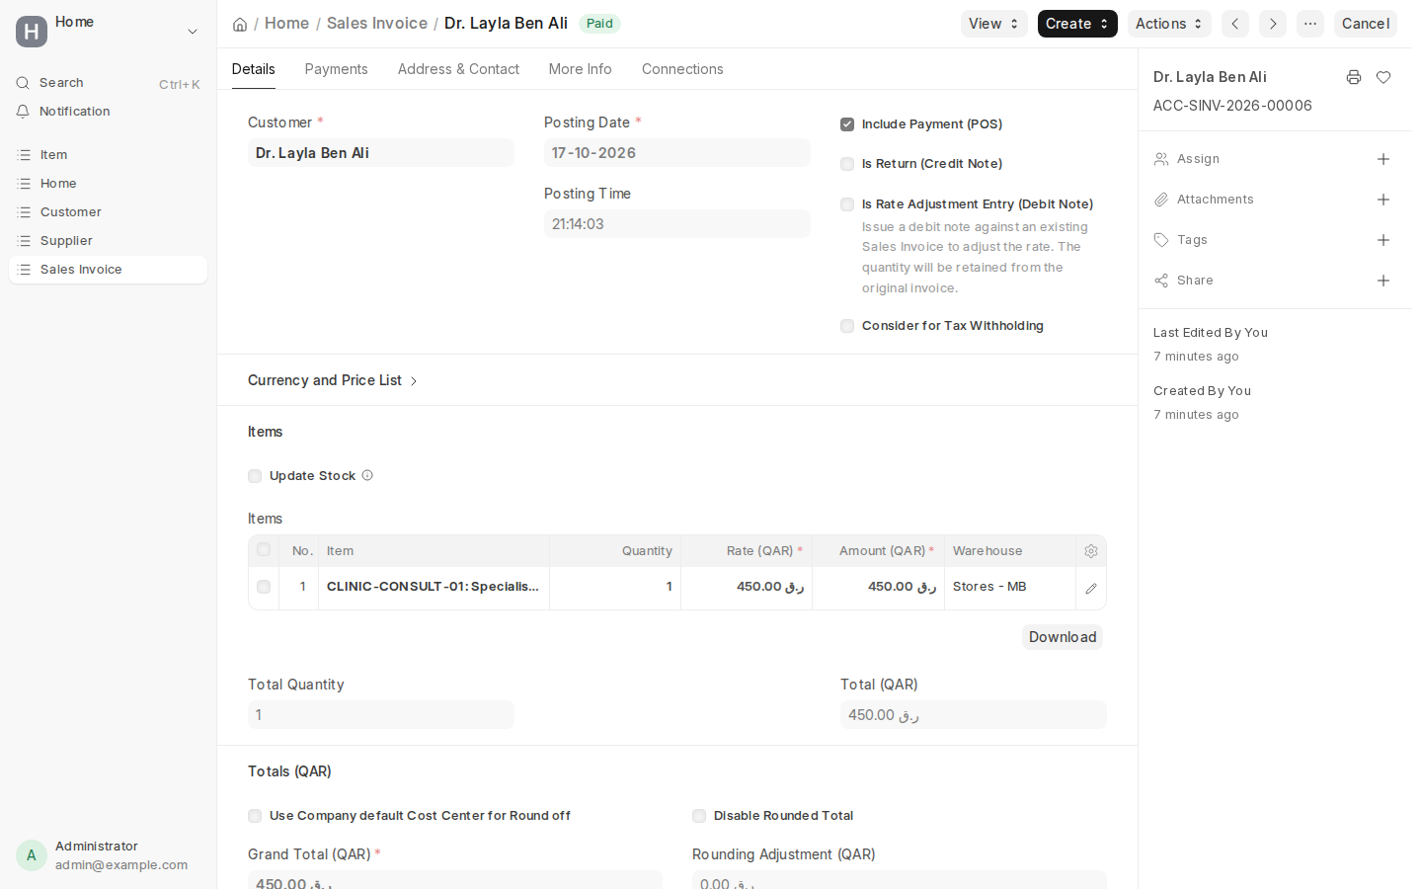Open the Home workspace switcher chevron

click(x=193, y=32)
